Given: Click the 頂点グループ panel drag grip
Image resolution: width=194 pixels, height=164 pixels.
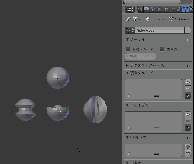Looking at the screenshot, I should [x=189, y=73].
